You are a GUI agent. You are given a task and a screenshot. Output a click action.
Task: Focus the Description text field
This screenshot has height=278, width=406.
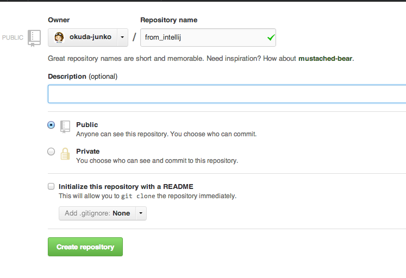(x=227, y=94)
